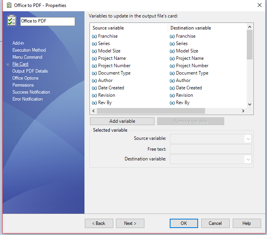Edit the Office to PDF name field
The height and width of the screenshot is (235, 267).
47,21
